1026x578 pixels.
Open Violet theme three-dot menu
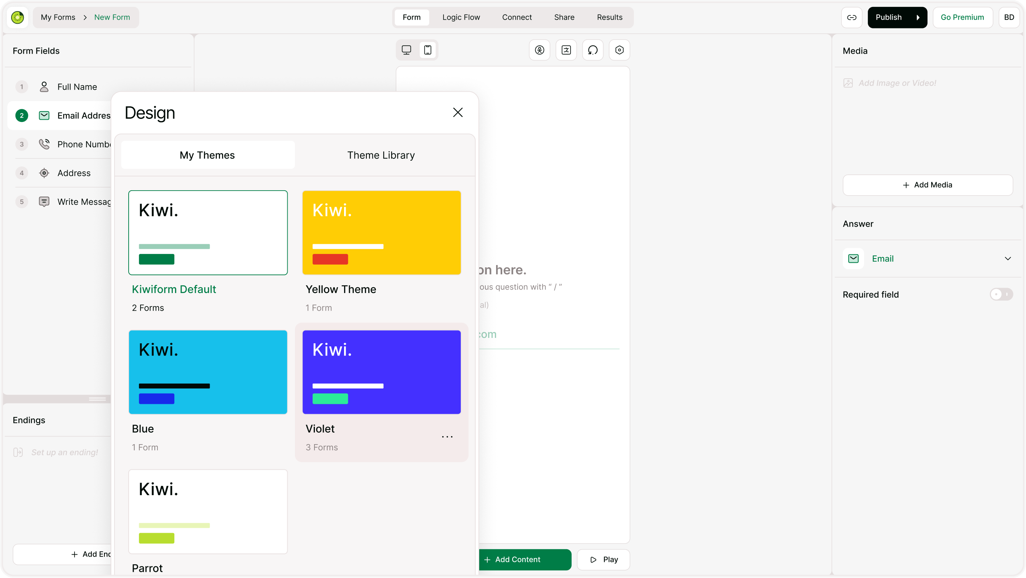447,436
